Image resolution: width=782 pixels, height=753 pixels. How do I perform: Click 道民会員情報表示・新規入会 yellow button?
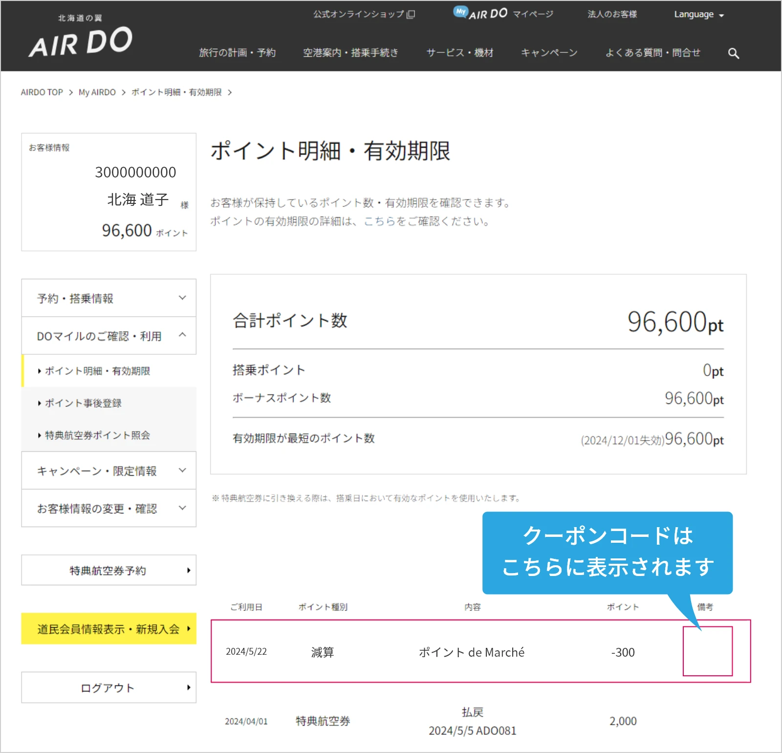[109, 629]
